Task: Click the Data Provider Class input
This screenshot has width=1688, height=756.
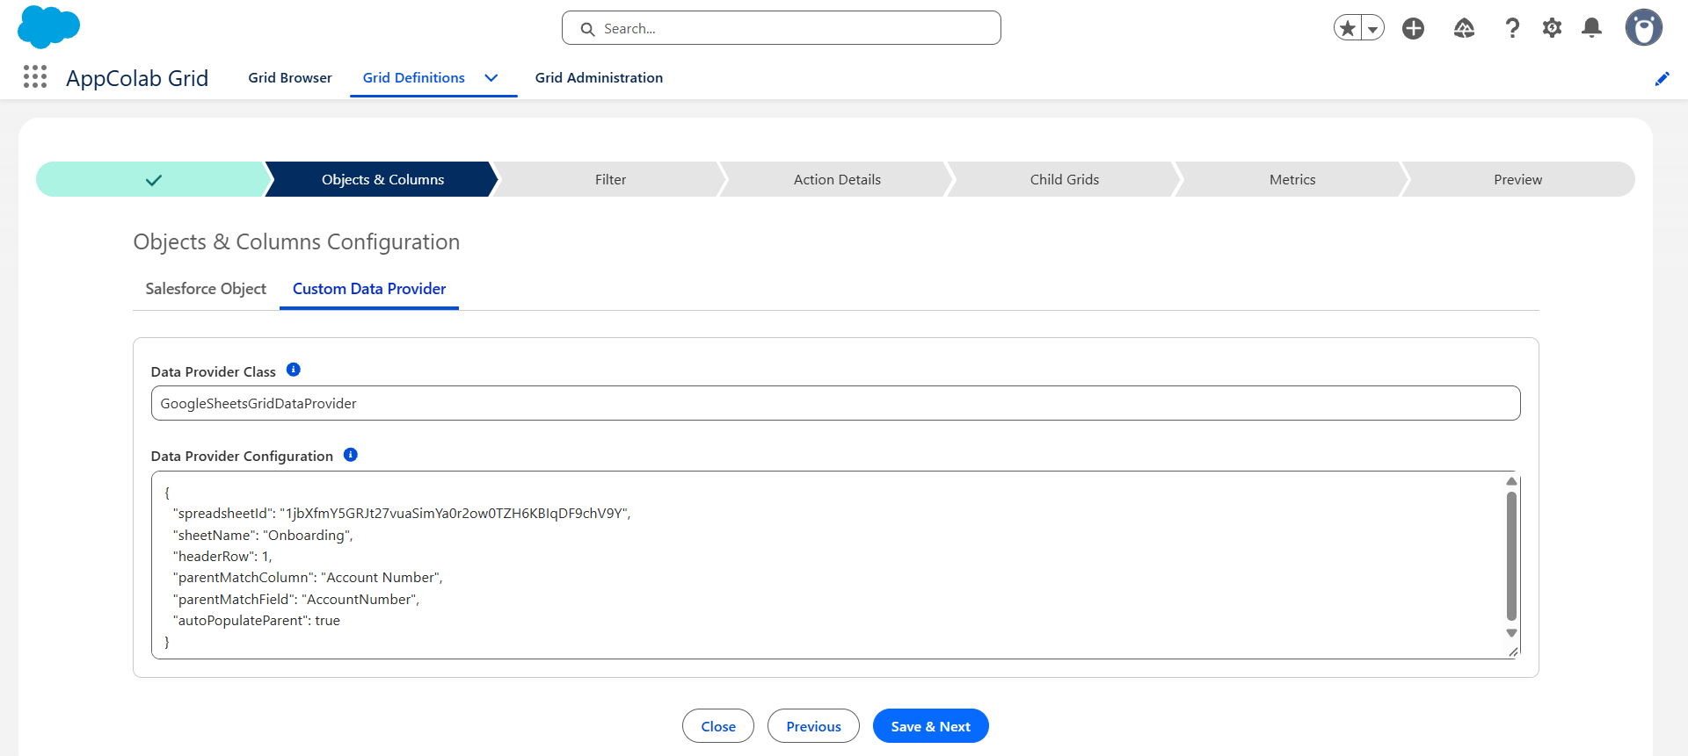Action: pyautogui.click(x=835, y=403)
